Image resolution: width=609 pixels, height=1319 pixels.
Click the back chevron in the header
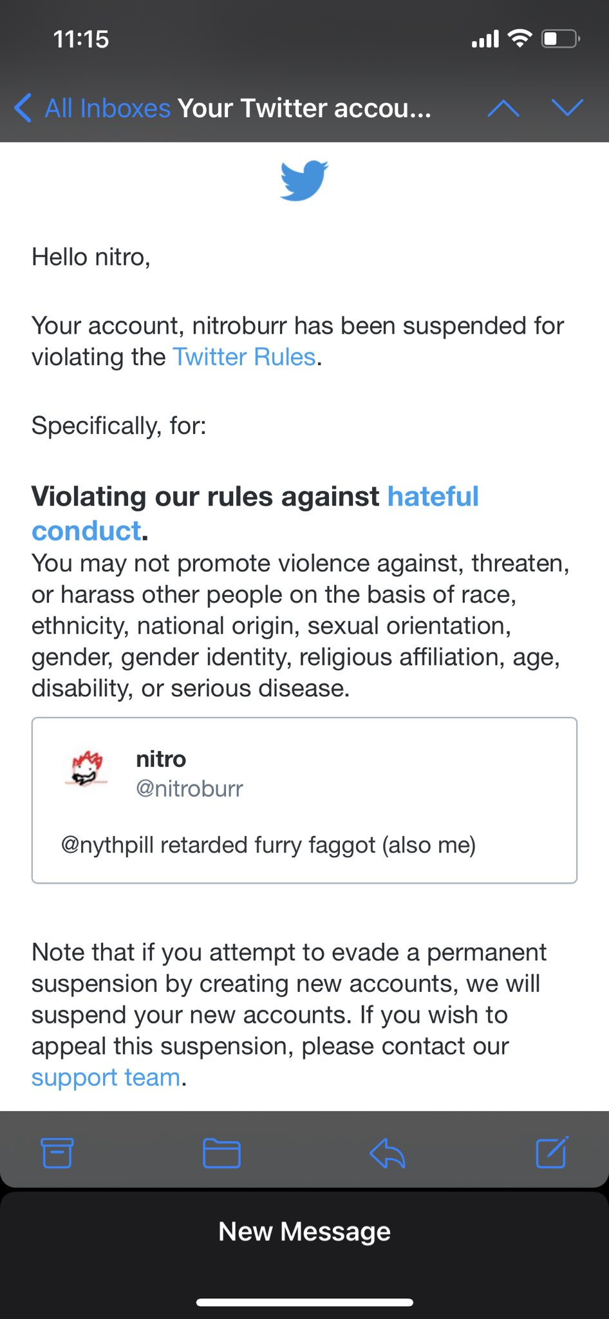click(x=23, y=108)
